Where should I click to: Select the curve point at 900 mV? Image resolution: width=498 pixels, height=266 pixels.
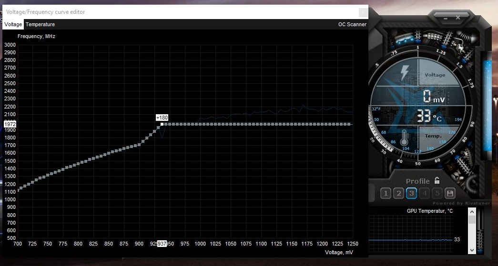click(139, 145)
